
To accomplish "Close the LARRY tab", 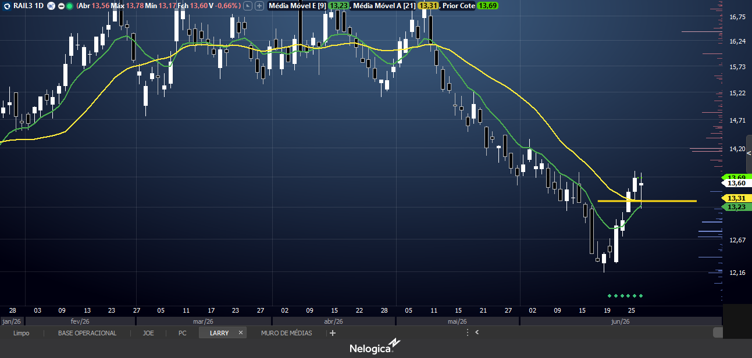I will pyautogui.click(x=240, y=333).
